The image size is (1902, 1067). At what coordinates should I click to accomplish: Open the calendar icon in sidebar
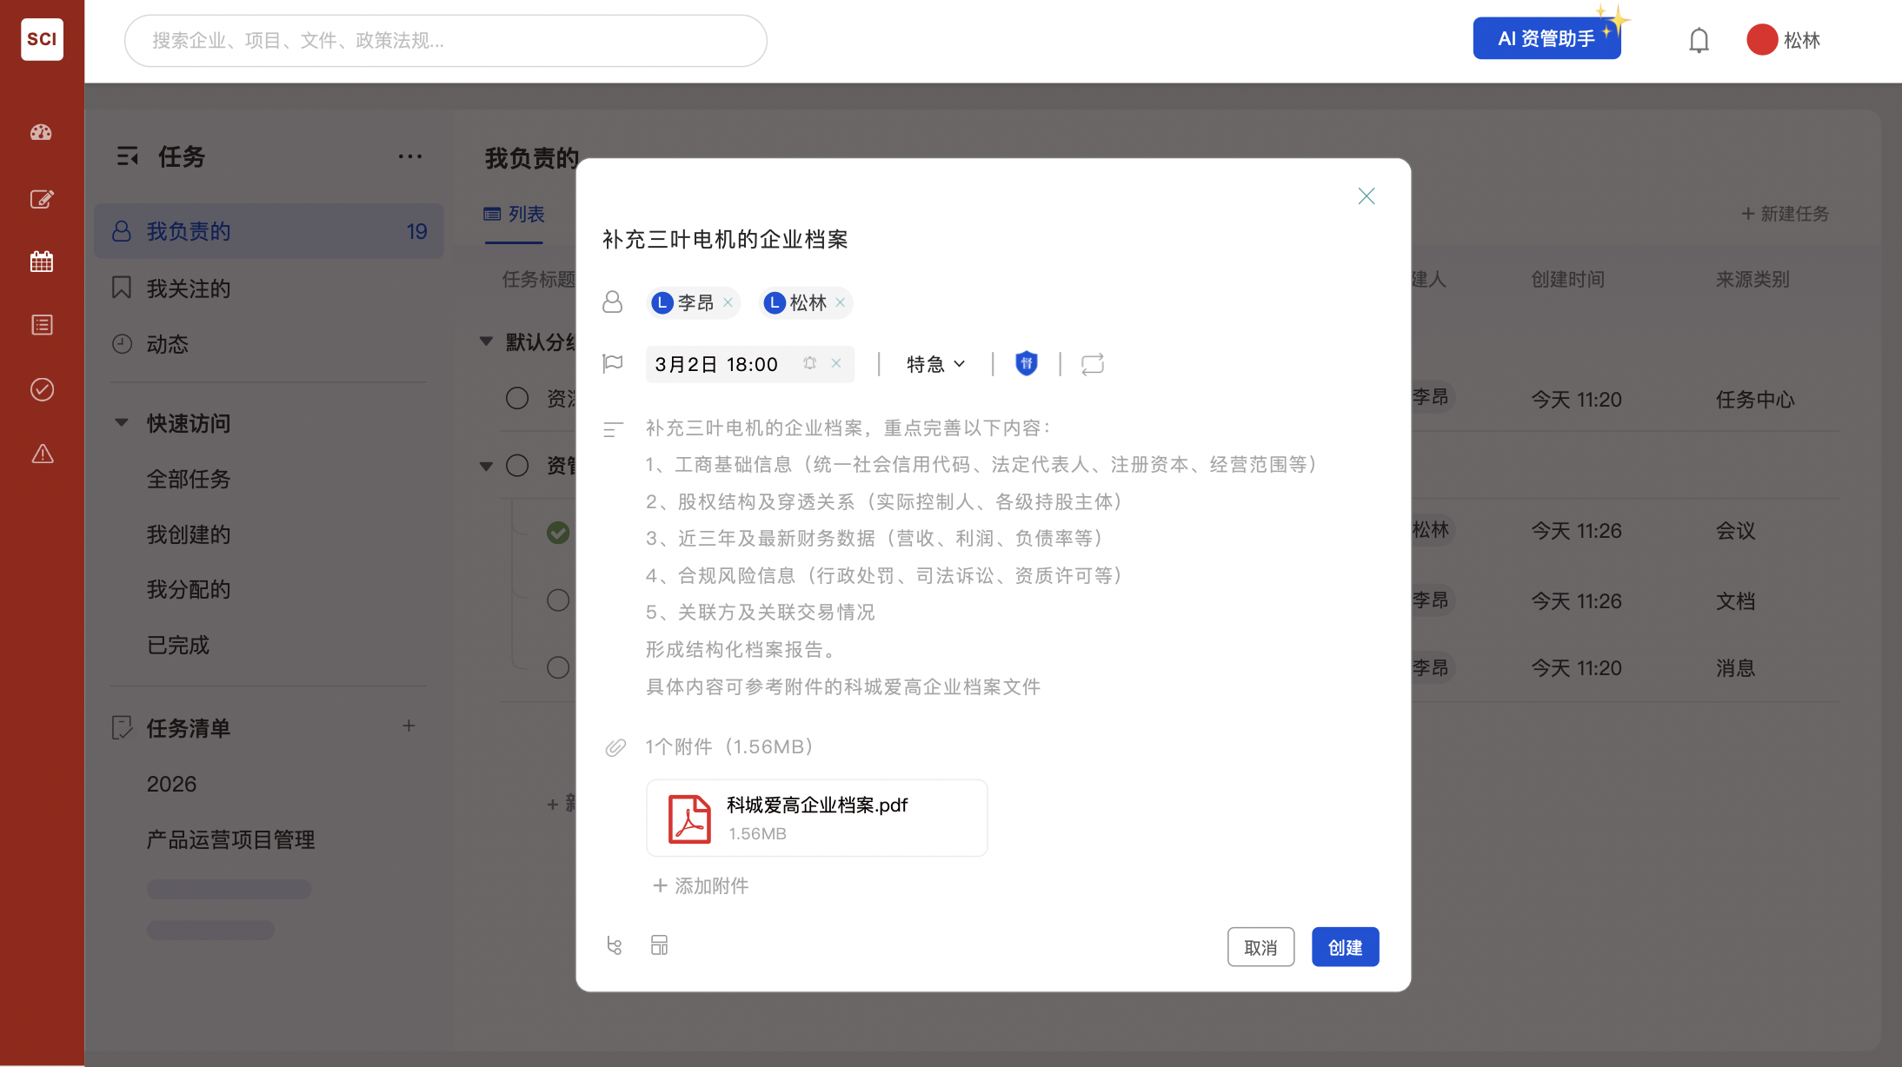pyautogui.click(x=42, y=262)
